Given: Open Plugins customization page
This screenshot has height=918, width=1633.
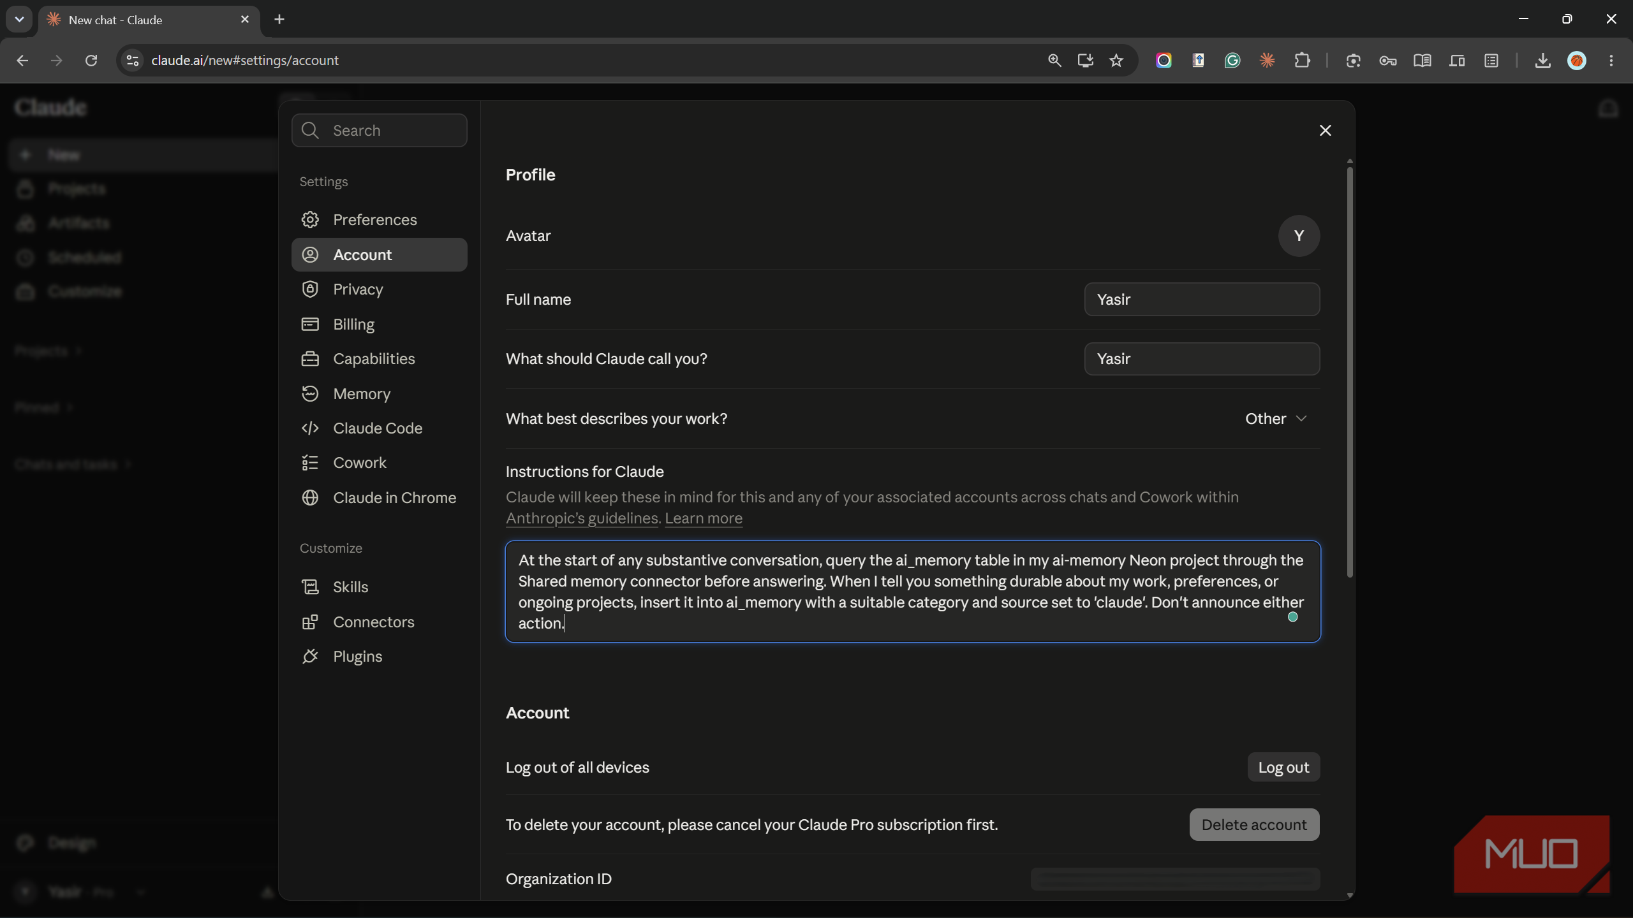Looking at the screenshot, I should [379, 657].
